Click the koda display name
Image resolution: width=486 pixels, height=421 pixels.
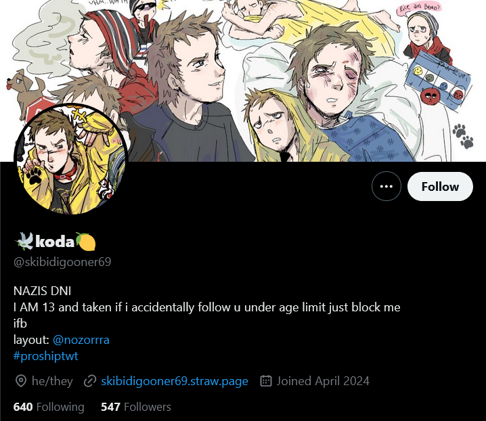click(x=55, y=241)
